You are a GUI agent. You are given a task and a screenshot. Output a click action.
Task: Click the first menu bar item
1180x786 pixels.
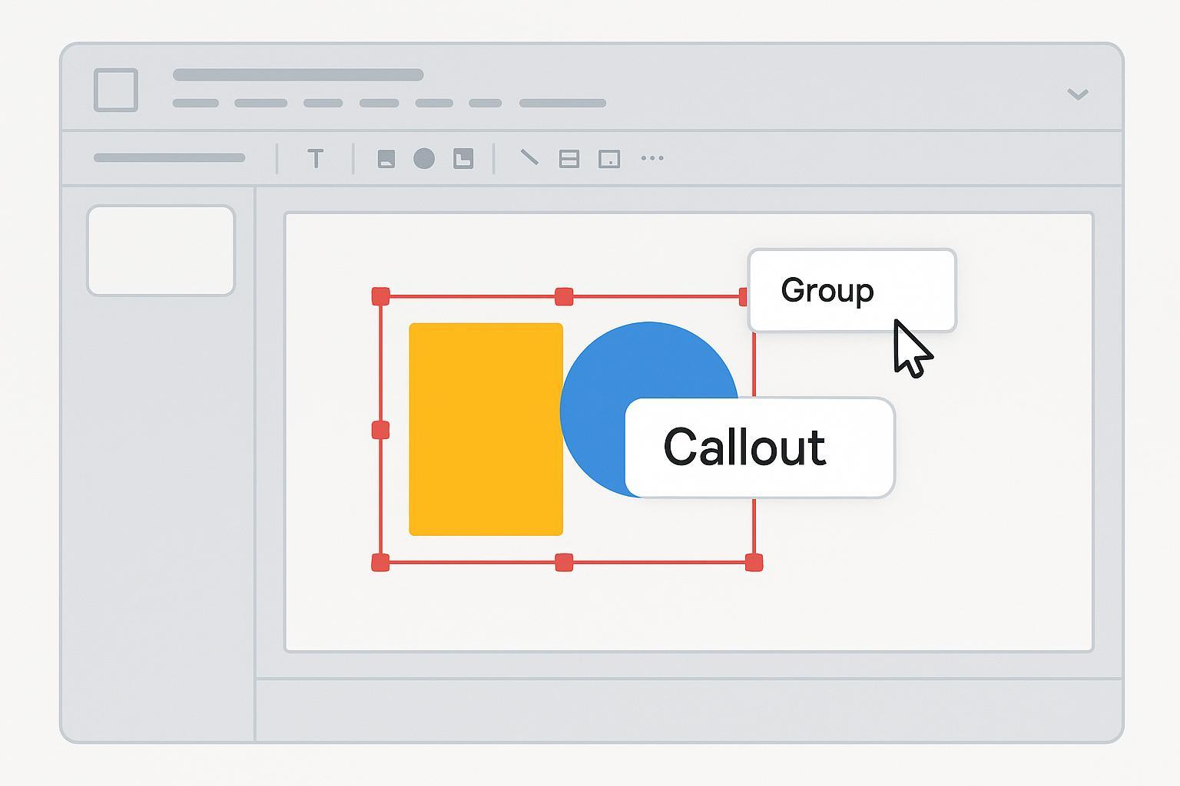tap(196, 103)
